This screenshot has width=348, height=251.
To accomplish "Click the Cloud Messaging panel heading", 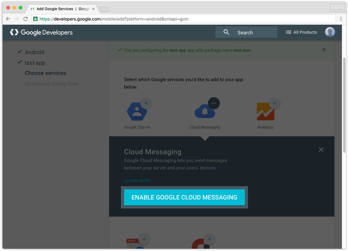I will tap(153, 152).
